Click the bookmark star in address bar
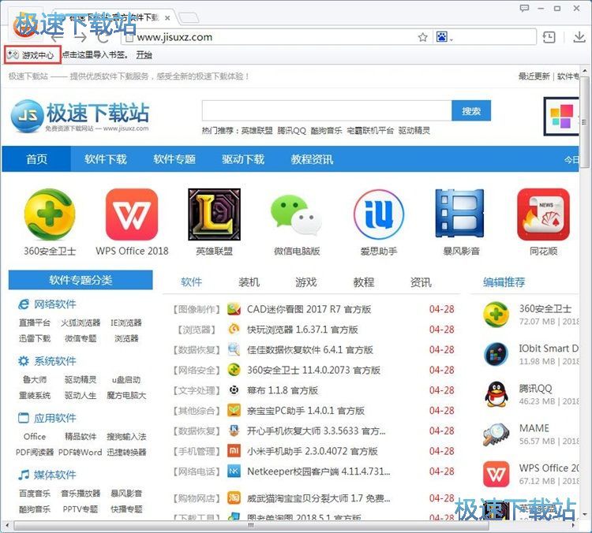This screenshot has width=592, height=533. [423, 37]
